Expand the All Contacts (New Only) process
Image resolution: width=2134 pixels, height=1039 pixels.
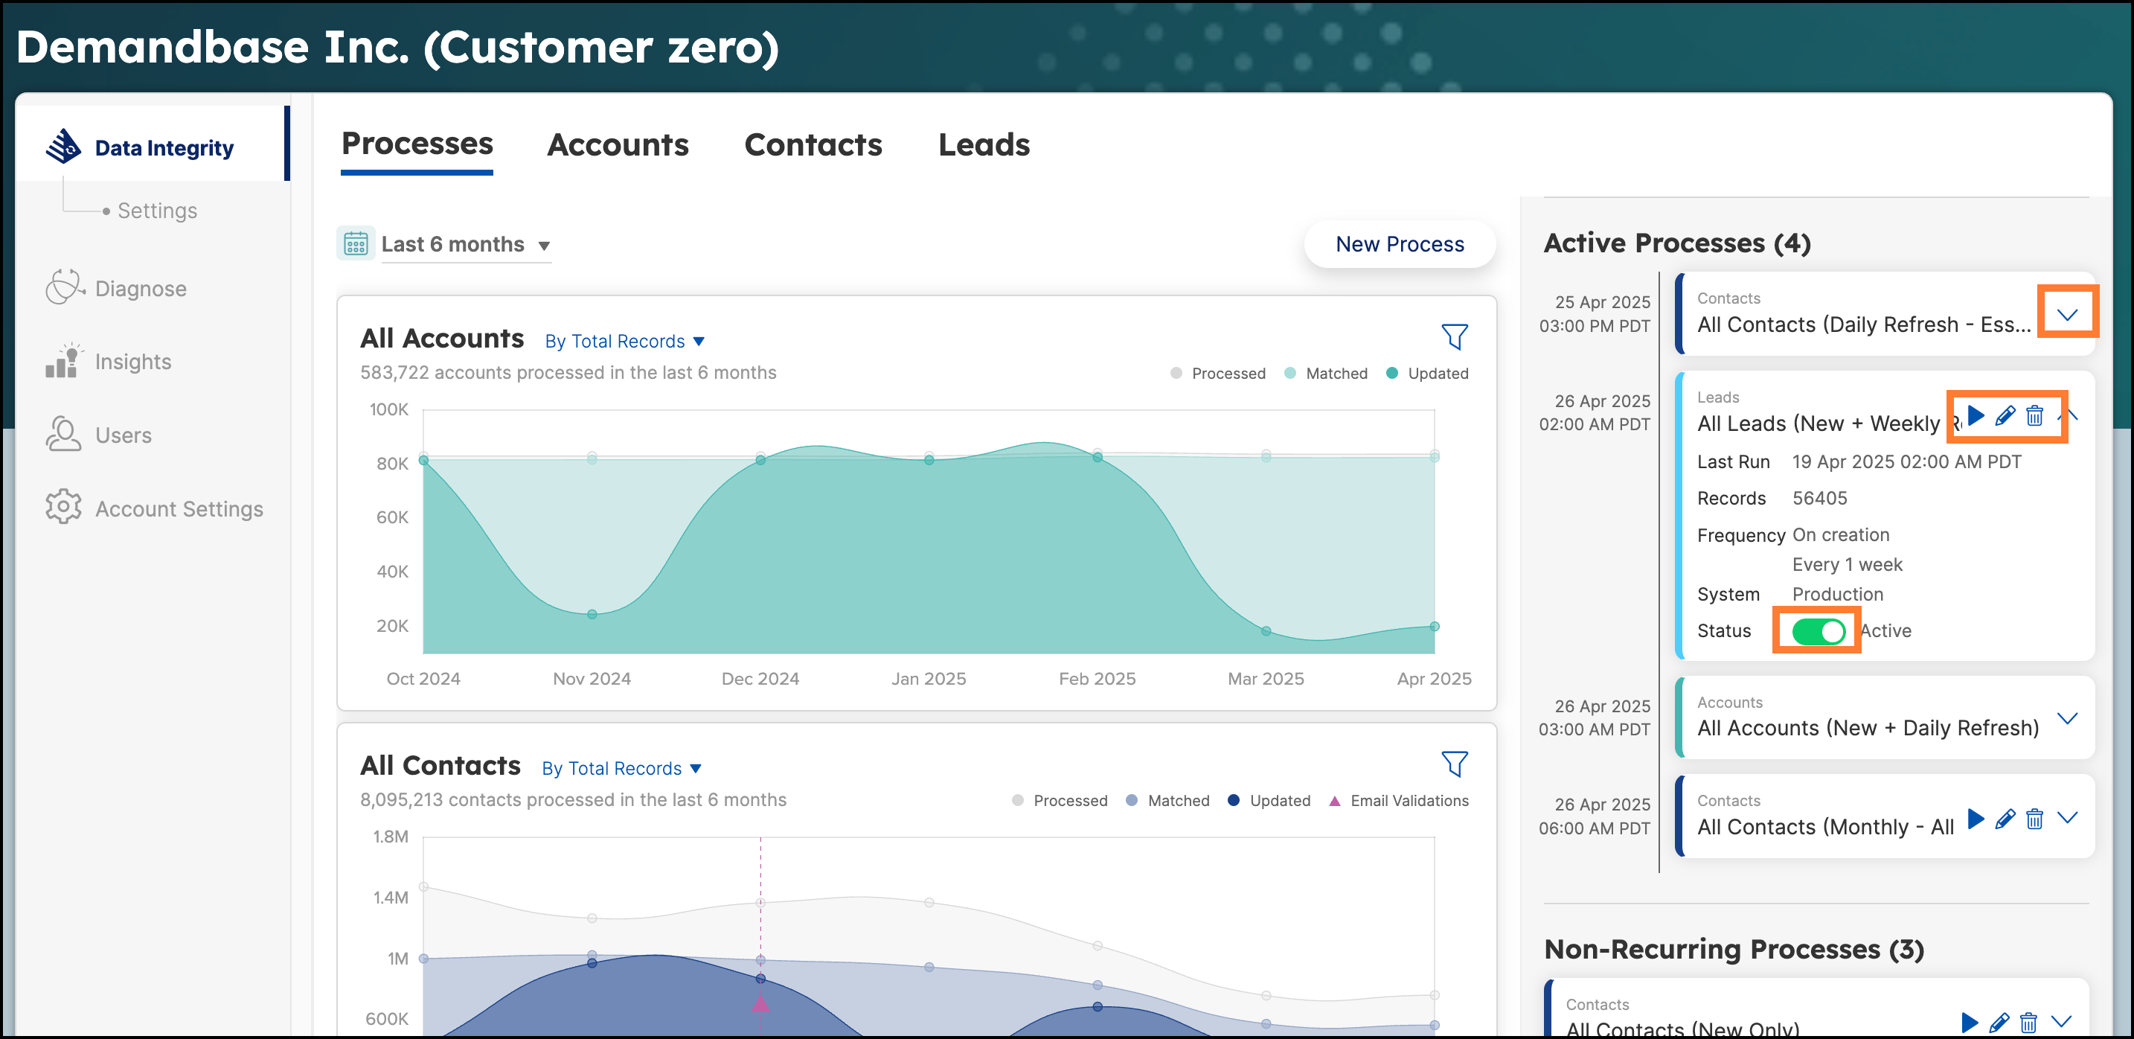click(2061, 1021)
